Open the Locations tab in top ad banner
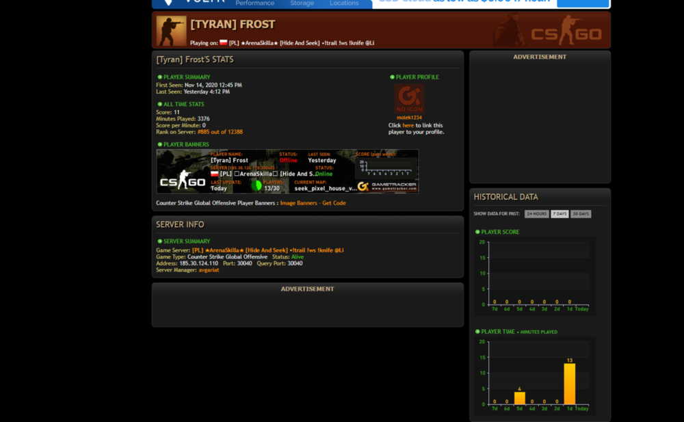The width and height of the screenshot is (684, 422). 344,3
